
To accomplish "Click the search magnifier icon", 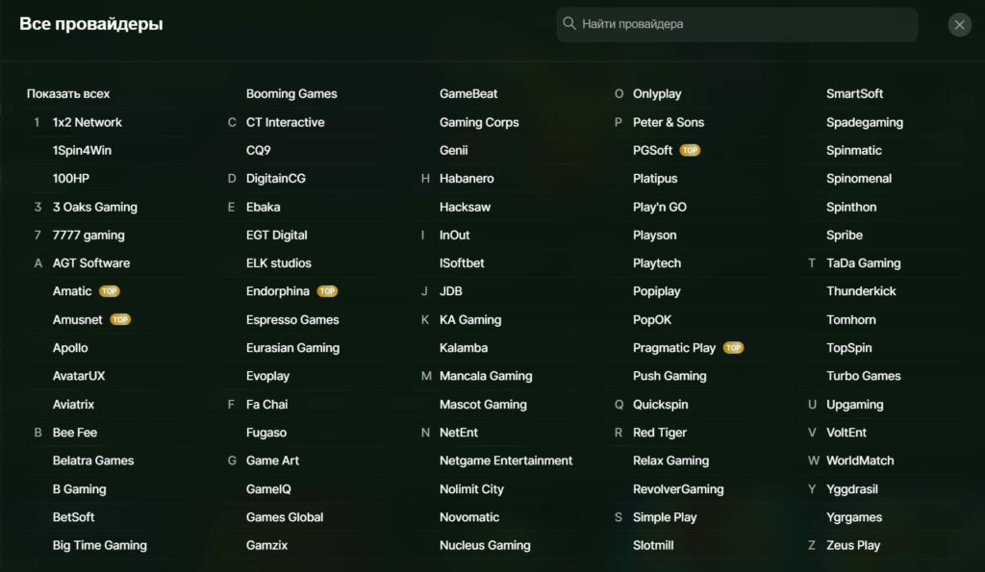I will (569, 24).
